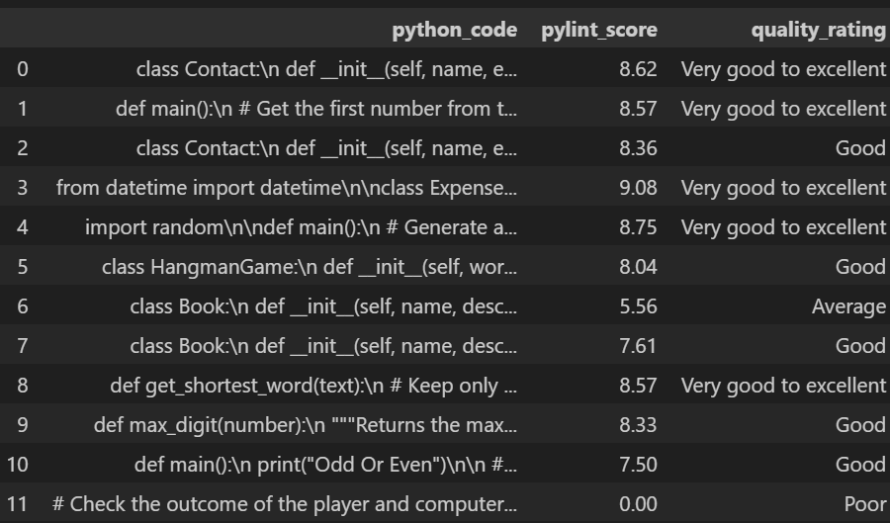Click the pylint score 8.36
Screen dimensions: 890x523
click(x=638, y=148)
